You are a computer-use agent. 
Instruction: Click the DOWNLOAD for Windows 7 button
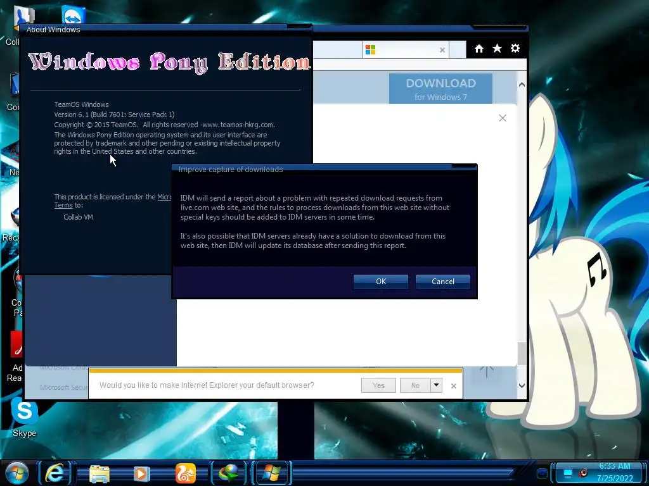point(440,89)
